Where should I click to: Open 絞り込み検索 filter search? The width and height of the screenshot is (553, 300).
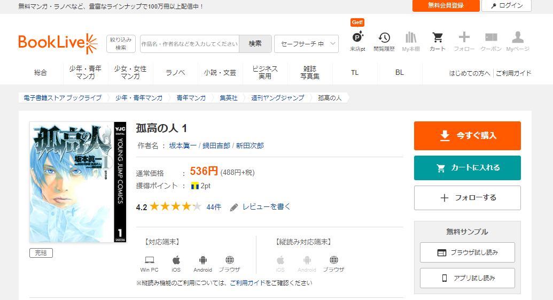pyautogui.click(x=121, y=44)
